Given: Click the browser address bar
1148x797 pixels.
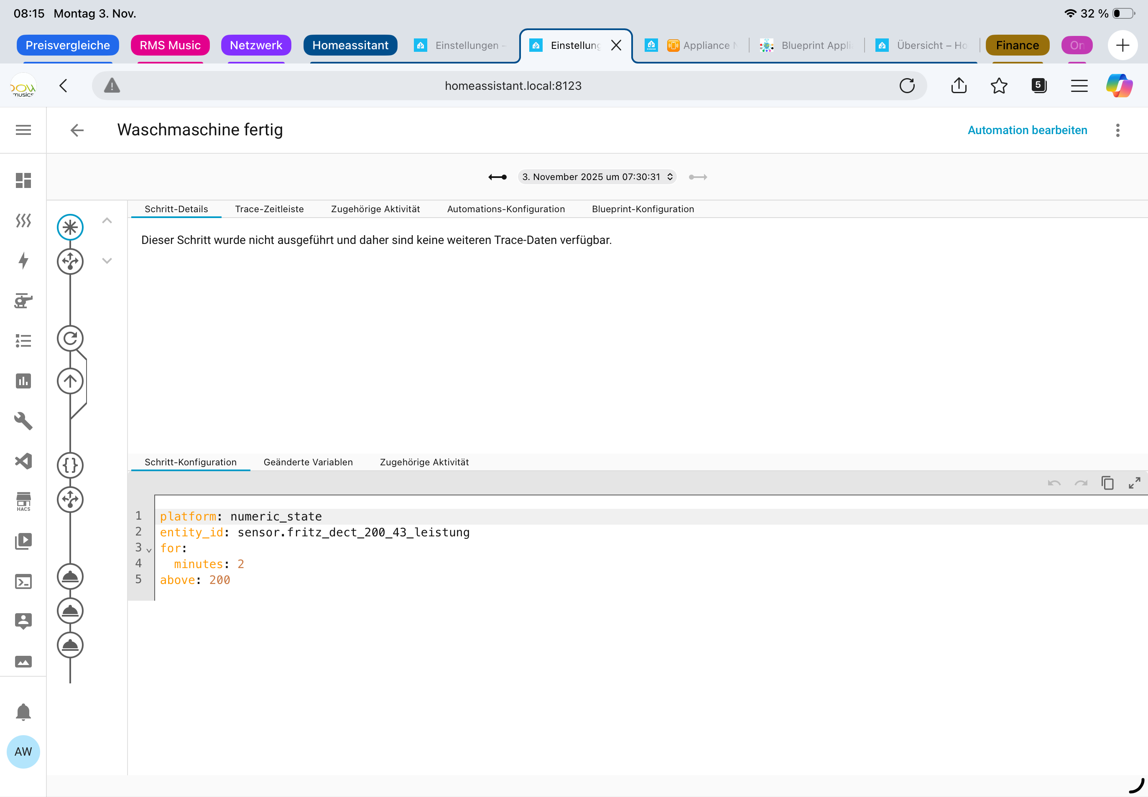Looking at the screenshot, I should [513, 86].
